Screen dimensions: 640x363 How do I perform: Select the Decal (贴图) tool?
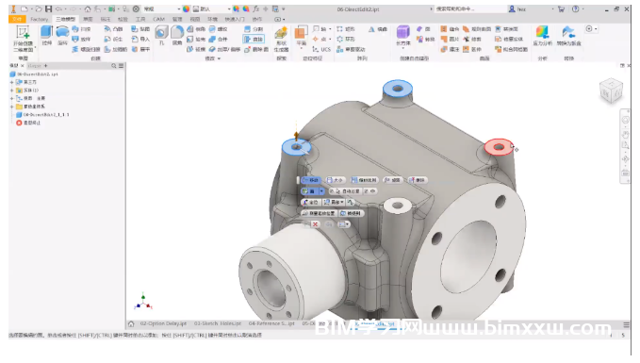coord(140,29)
